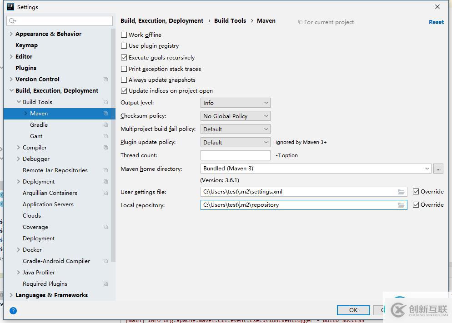Expand the Java Profiler node
Viewport: 452px width, 323px height.
(19, 272)
